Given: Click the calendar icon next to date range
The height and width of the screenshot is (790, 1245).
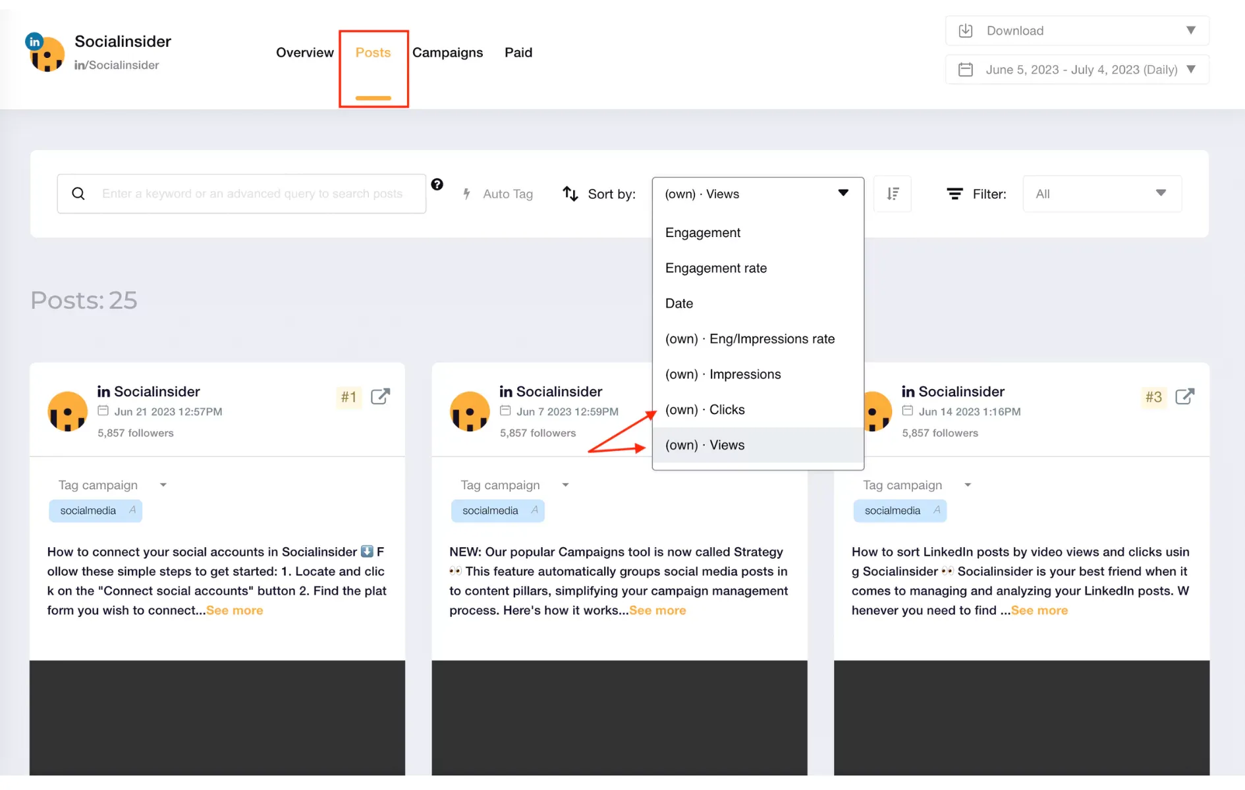Looking at the screenshot, I should coord(966,70).
